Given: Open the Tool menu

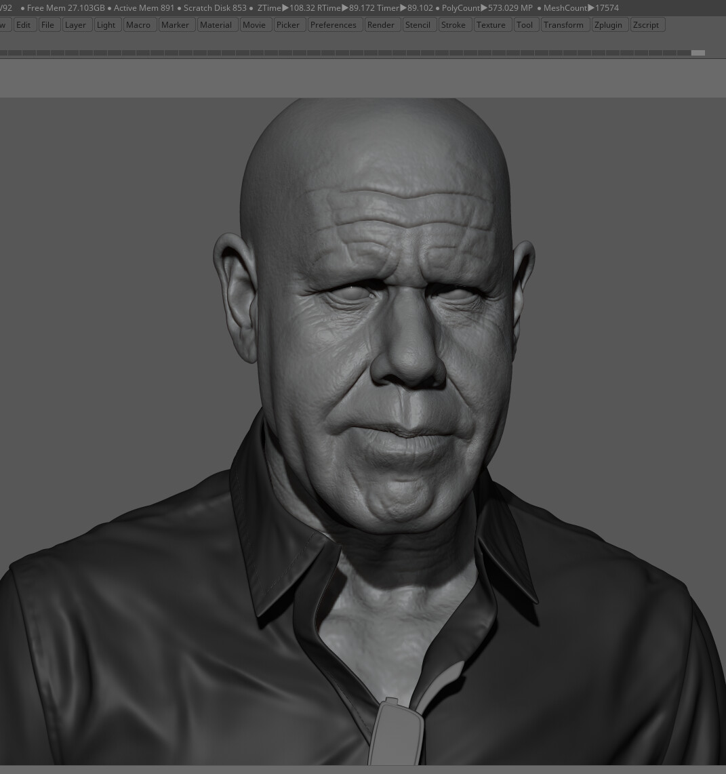Looking at the screenshot, I should [x=525, y=24].
